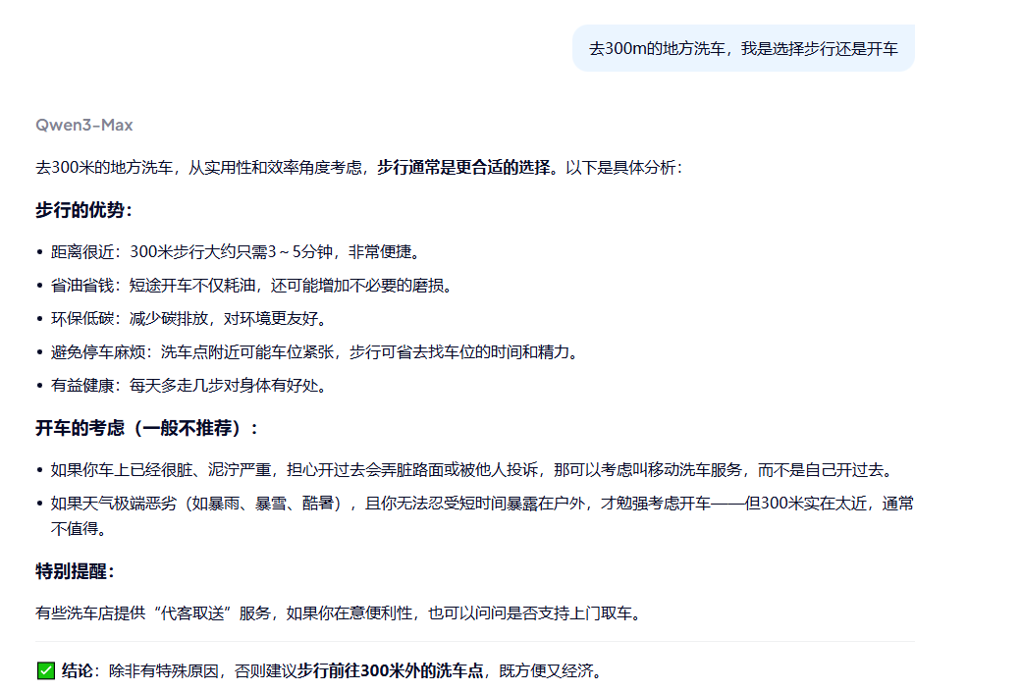The width and height of the screenshot is (1022, 692).
Task: Click the 开车的考虑（一般不推荐）heading
Action: pos(148,428)
